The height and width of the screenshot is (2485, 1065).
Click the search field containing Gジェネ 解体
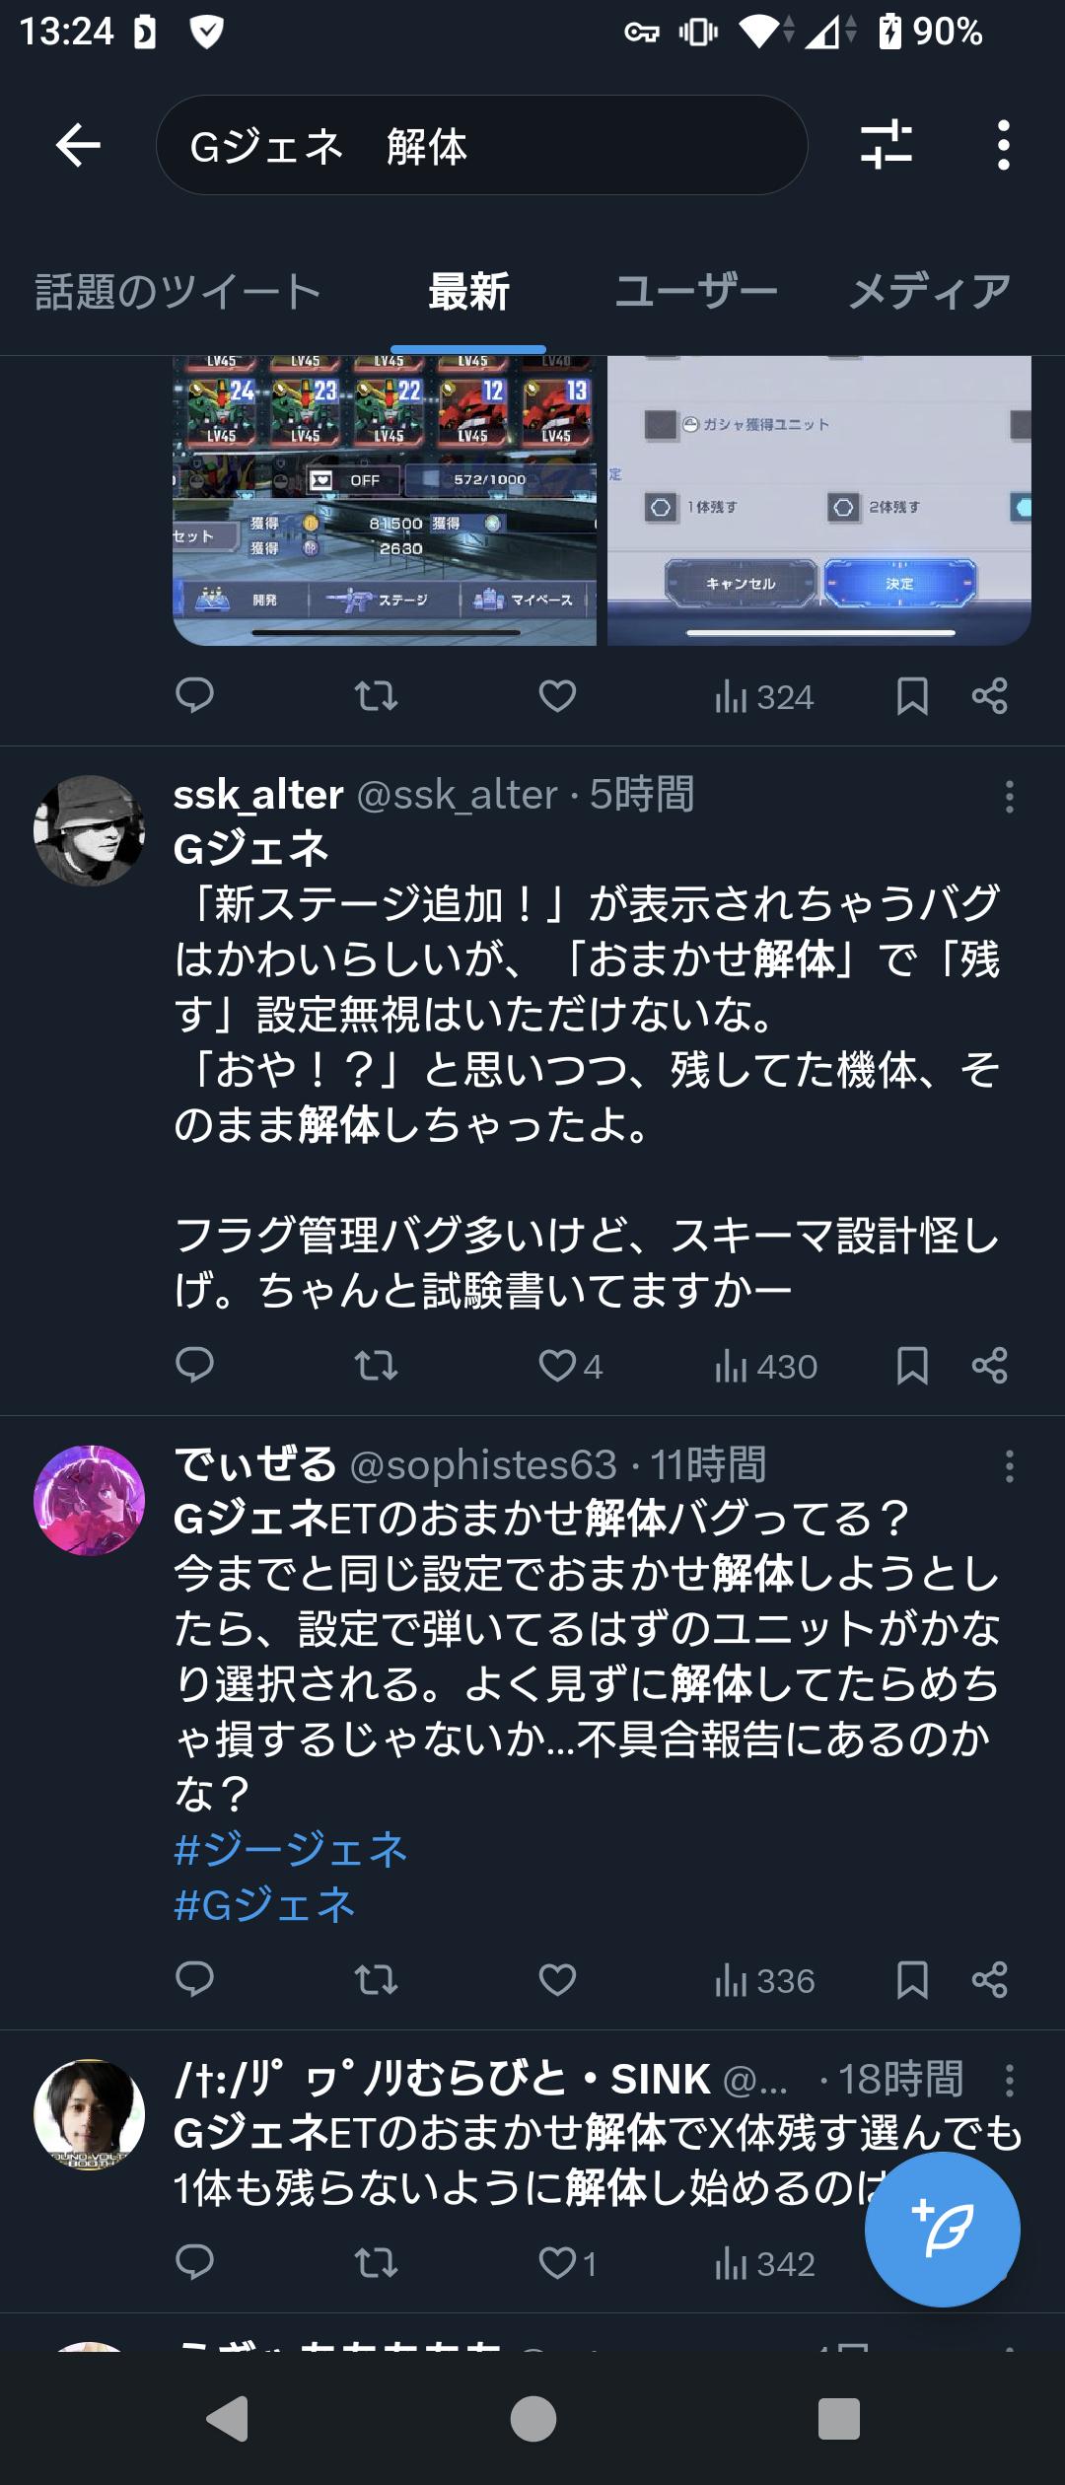coord(481,146)
